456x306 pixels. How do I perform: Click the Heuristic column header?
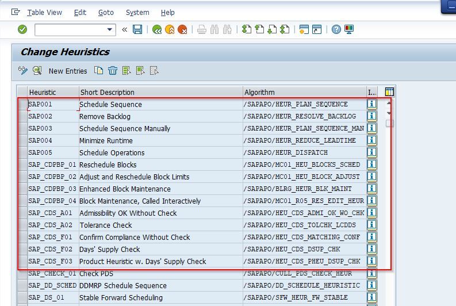tap(53, 92)
